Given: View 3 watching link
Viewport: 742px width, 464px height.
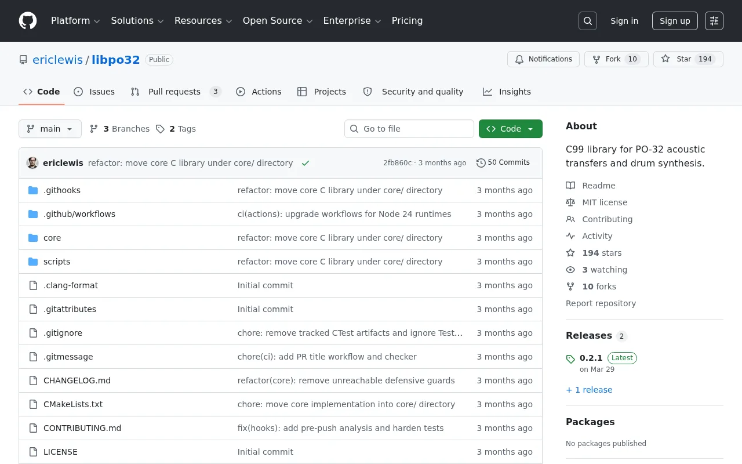Looking at the screenshot, I should pyautogui.click(x=596, y=270).
